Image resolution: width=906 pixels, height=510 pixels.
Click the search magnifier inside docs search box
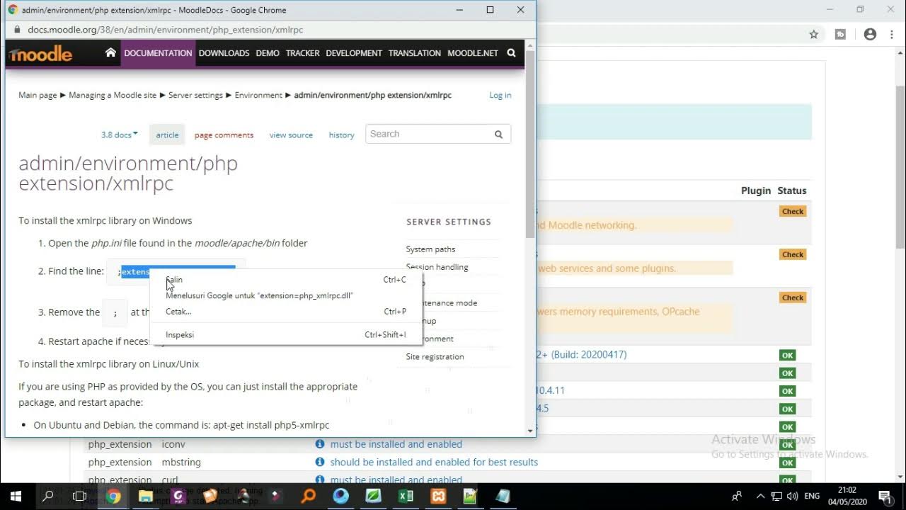point(498,134)
